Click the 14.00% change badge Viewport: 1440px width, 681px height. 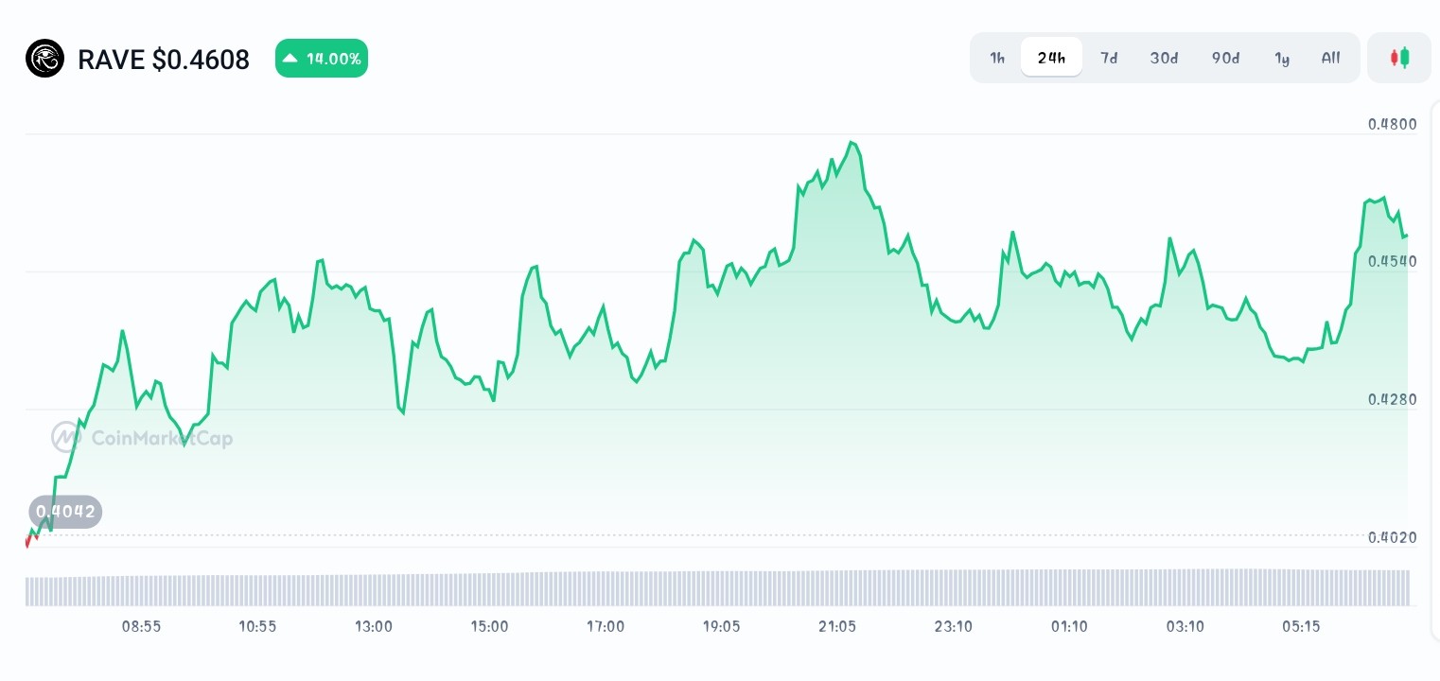click(x=322, y=59)
